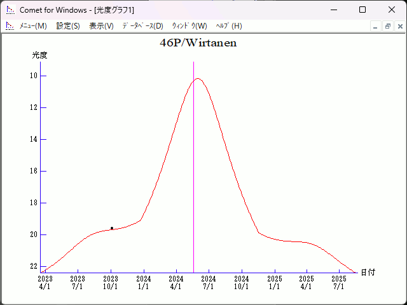Click the 2024 7/1 date label
Image resolution: width=407 pixels, height=305 pixels.
click(209, 283)
